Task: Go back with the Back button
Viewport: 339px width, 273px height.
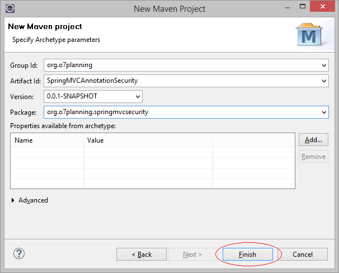Action: (142, 254)
